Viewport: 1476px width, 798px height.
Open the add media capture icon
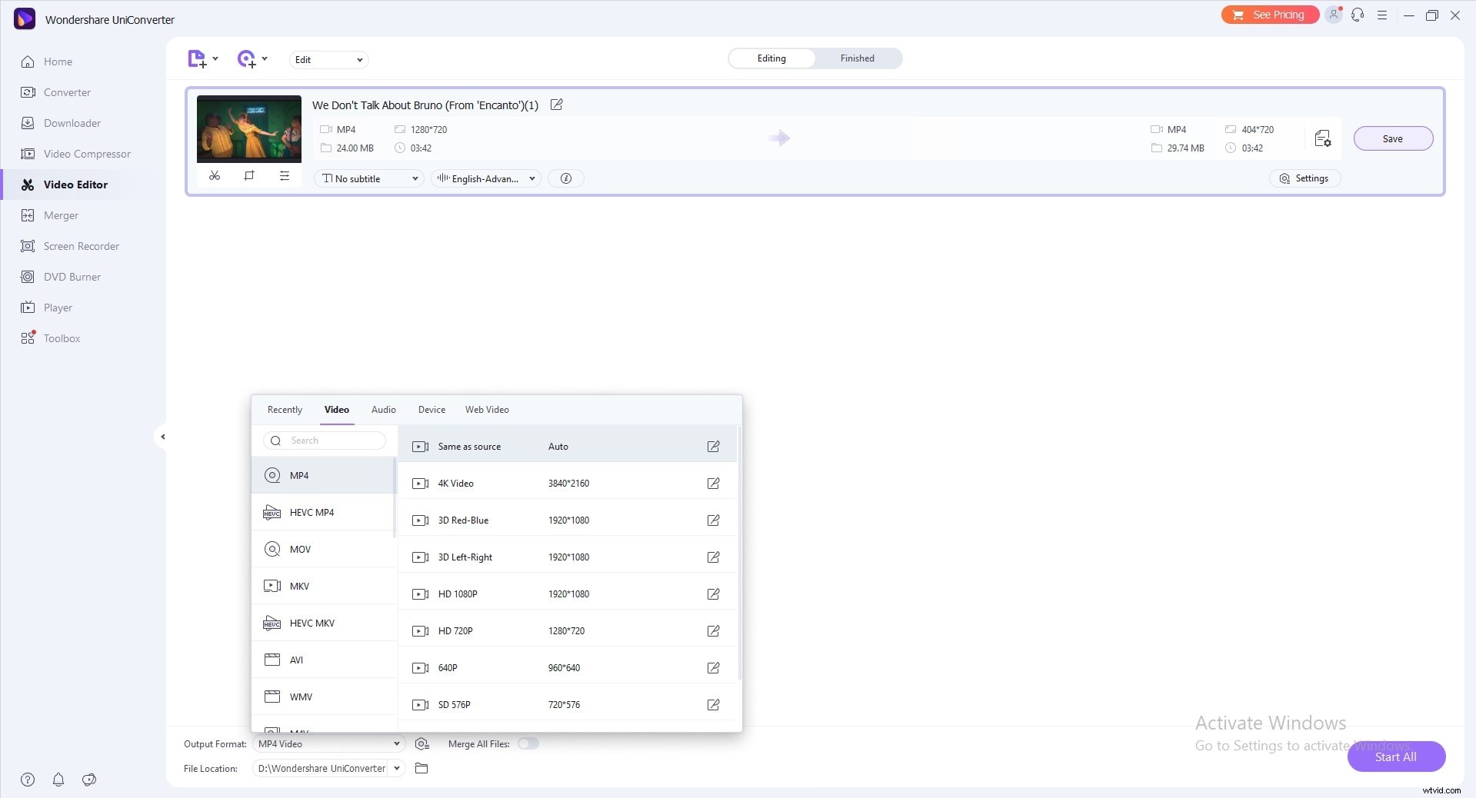coord(247,59)
